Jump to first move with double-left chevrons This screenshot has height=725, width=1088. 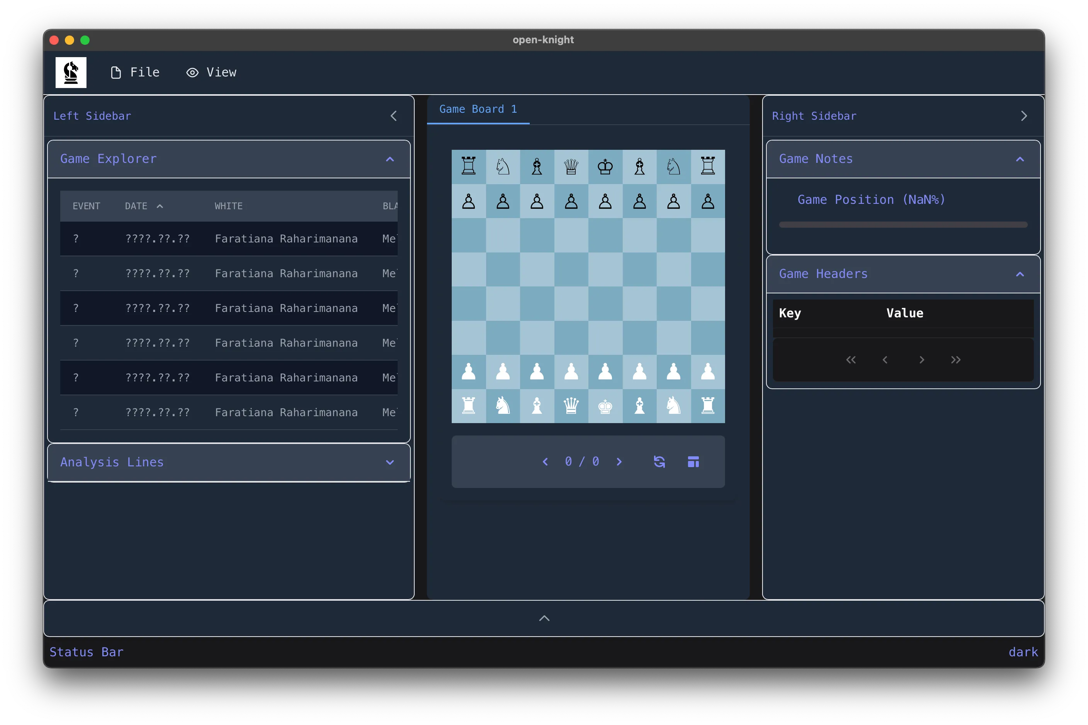(851, 360)
